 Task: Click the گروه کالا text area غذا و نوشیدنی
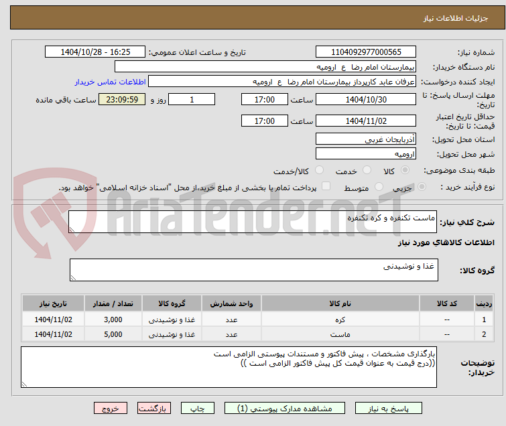click(x=253, y=270)
